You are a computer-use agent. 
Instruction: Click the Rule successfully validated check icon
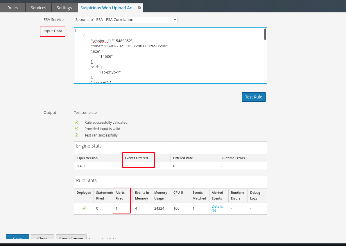tap(76, 122)
